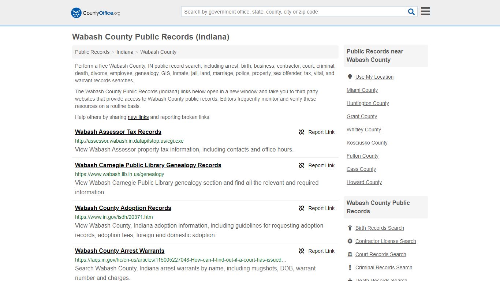Select Use My Location link
The image size is (500, 281).
click(x=374, y=77)
